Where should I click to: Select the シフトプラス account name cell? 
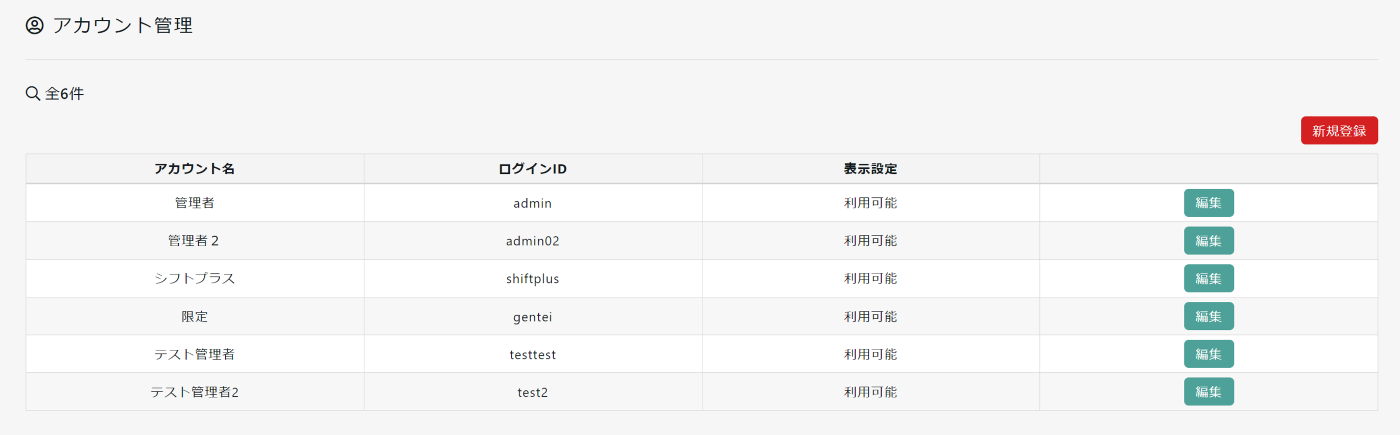pos(195,278)
